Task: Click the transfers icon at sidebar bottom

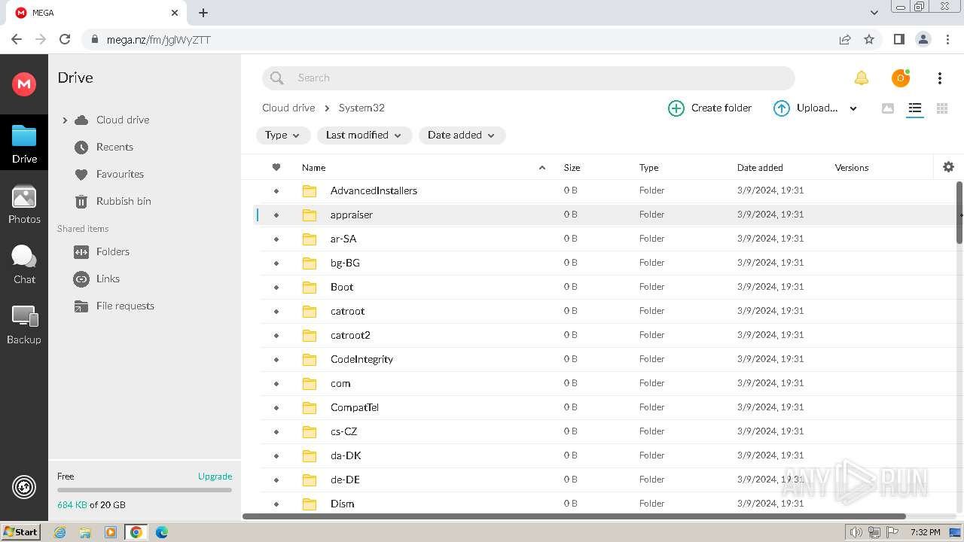Action: (24, 487)
